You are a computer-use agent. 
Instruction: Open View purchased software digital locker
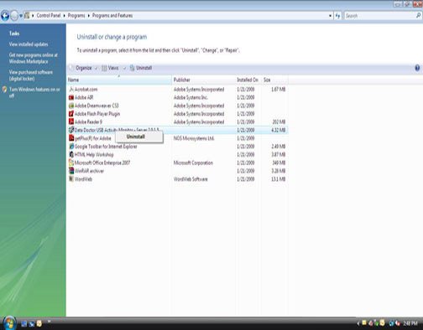(31, 75)
